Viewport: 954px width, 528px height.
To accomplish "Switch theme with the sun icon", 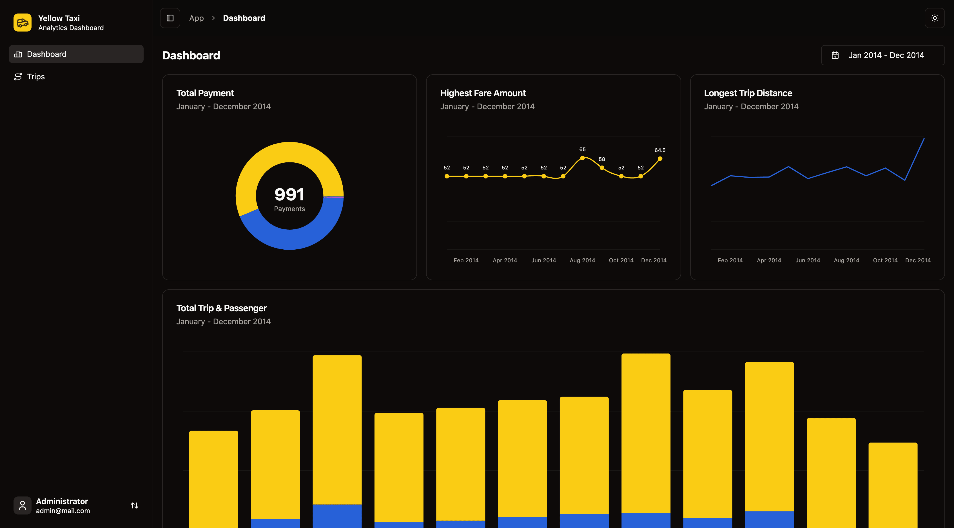I will click(x=935, y=18).
